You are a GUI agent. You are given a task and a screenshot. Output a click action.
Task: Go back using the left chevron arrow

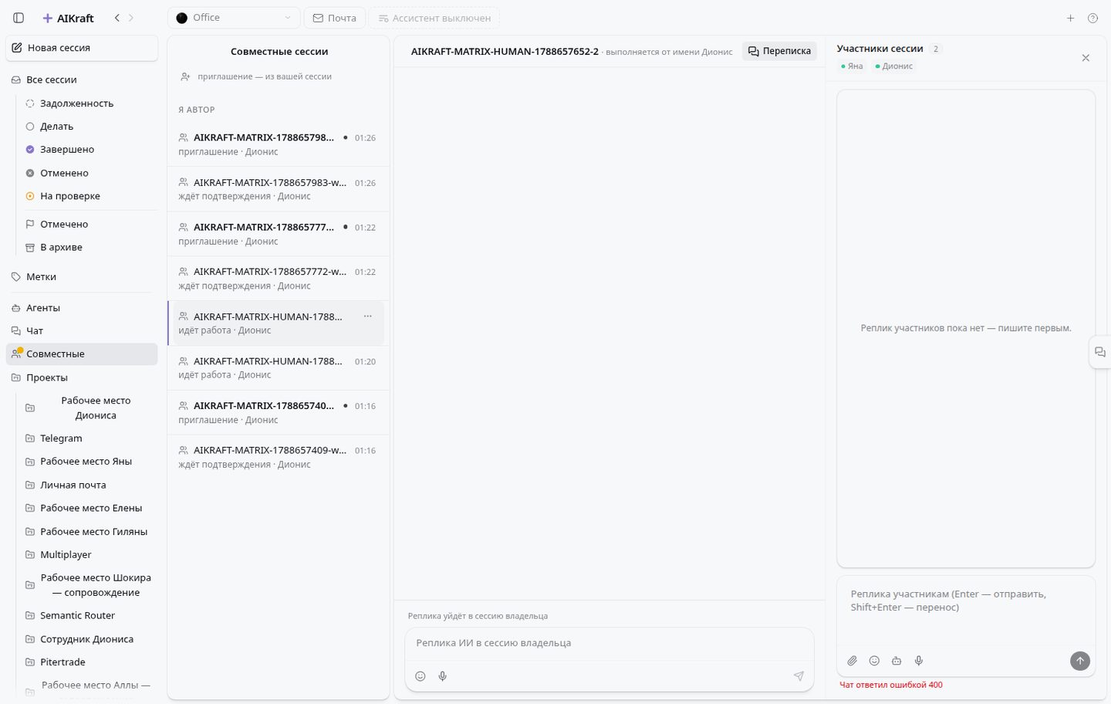pyautogui.click(x=117, y=18)
